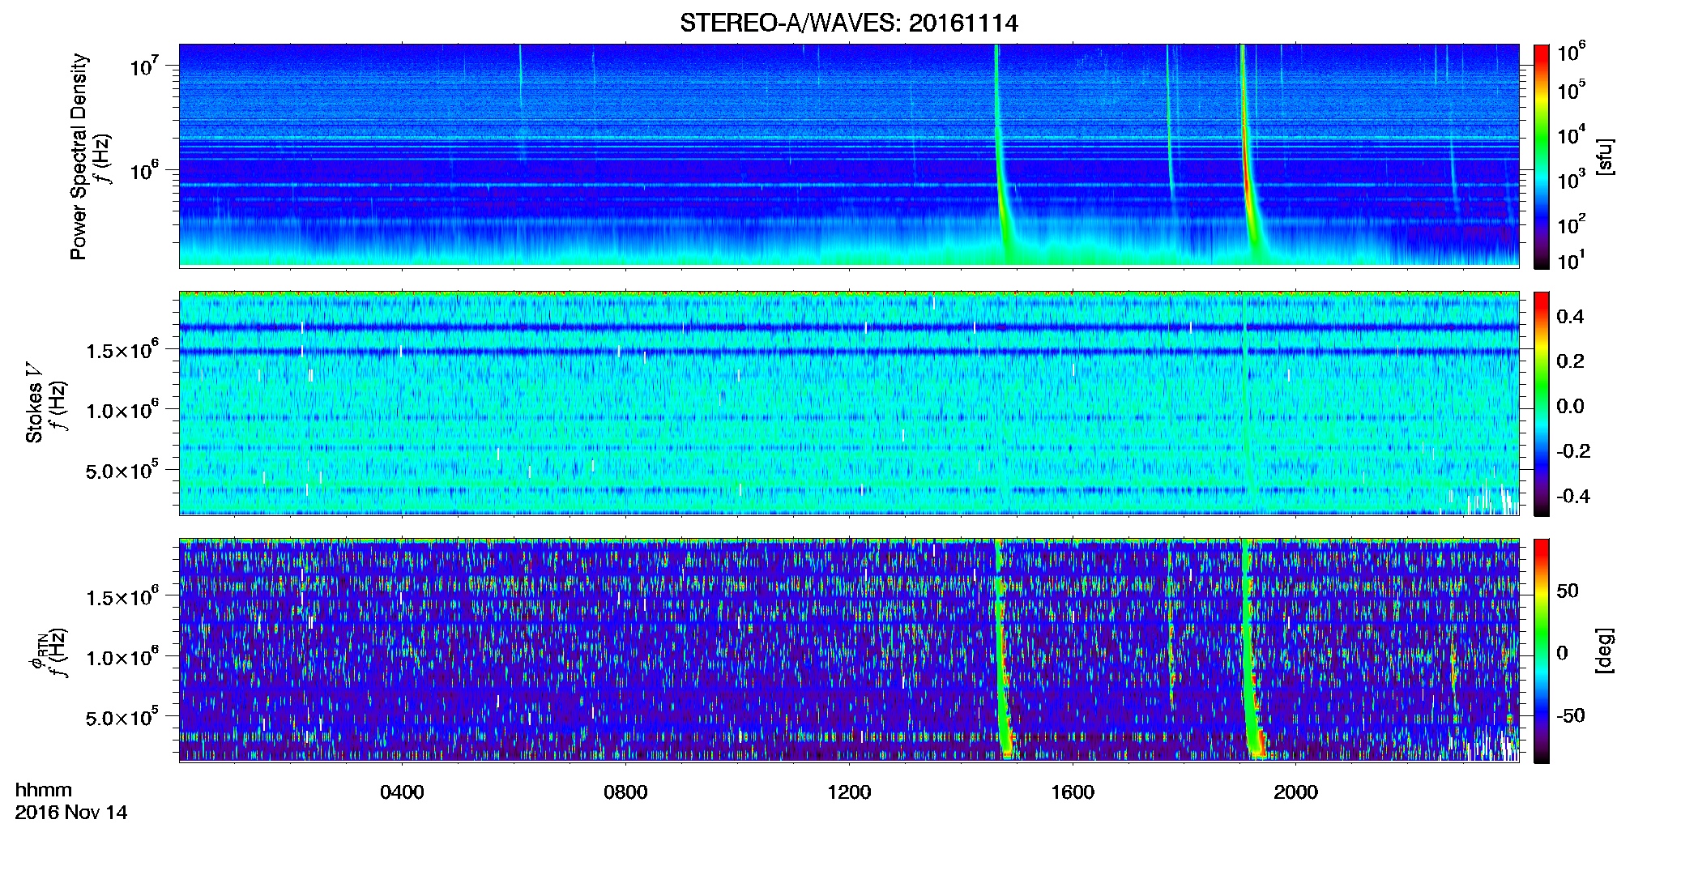Click the title STEREO-A/WAVES: 20161114

pyautogui.click(x=848, y=23)
